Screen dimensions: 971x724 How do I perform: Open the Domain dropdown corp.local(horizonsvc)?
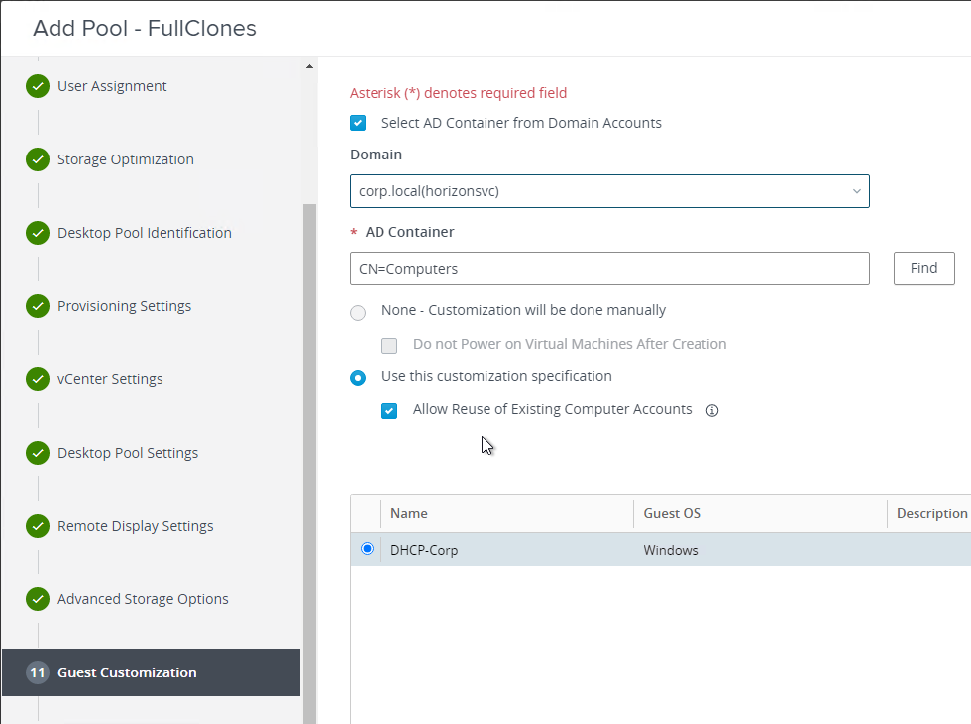tap(609, 191)
